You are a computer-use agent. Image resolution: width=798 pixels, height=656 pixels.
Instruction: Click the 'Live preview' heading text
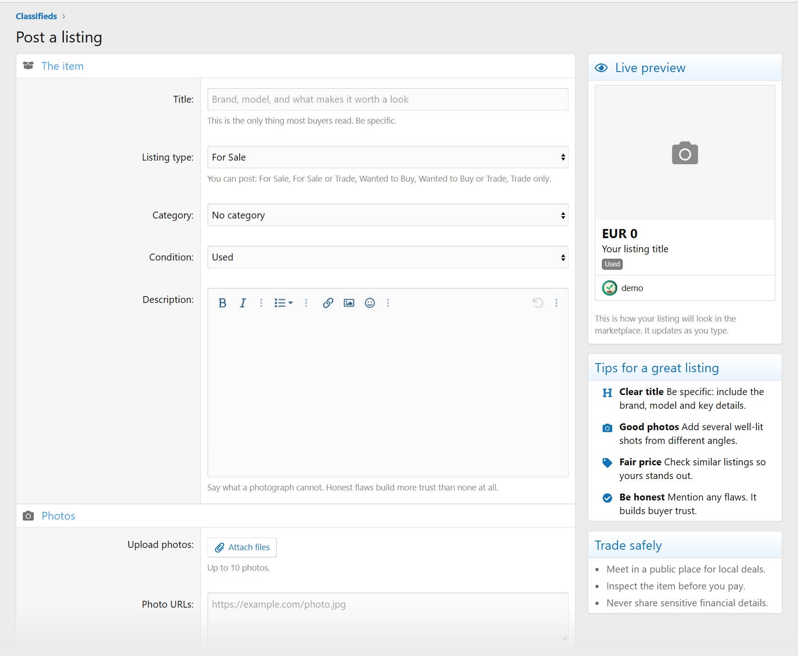[x=650, y=68]
